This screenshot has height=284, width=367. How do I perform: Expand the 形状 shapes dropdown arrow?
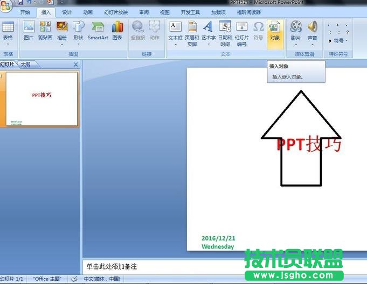78,44
